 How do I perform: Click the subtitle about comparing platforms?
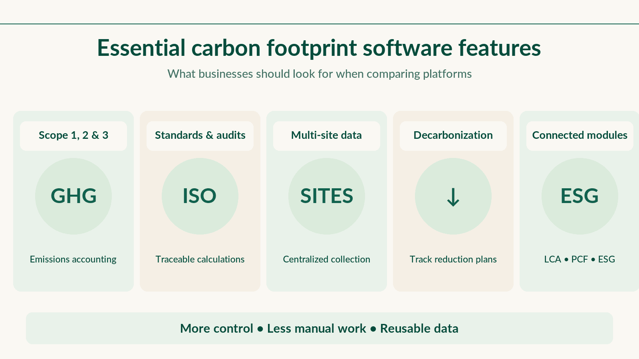point(319,74)
